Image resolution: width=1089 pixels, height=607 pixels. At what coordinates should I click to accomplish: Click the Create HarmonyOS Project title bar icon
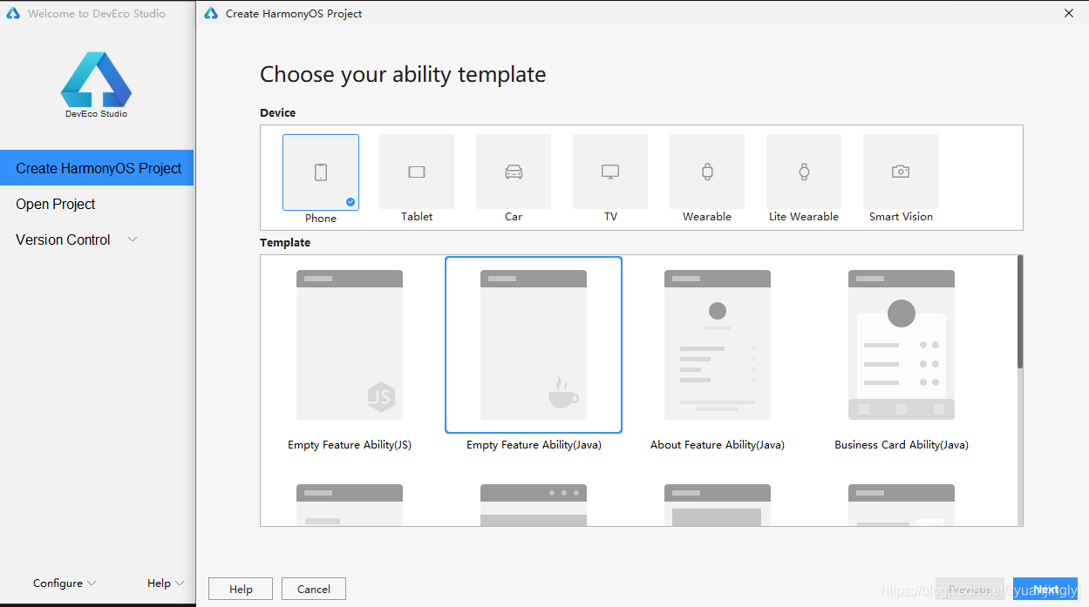211,13
